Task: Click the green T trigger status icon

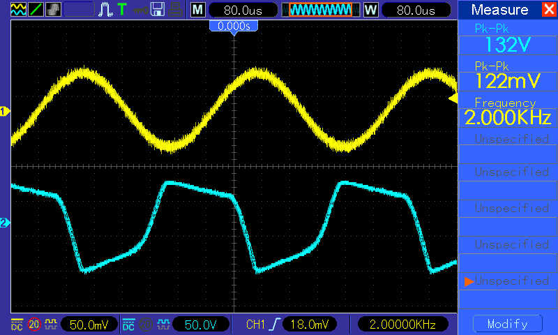Action: pyautogui.click(x=122, y=10)
